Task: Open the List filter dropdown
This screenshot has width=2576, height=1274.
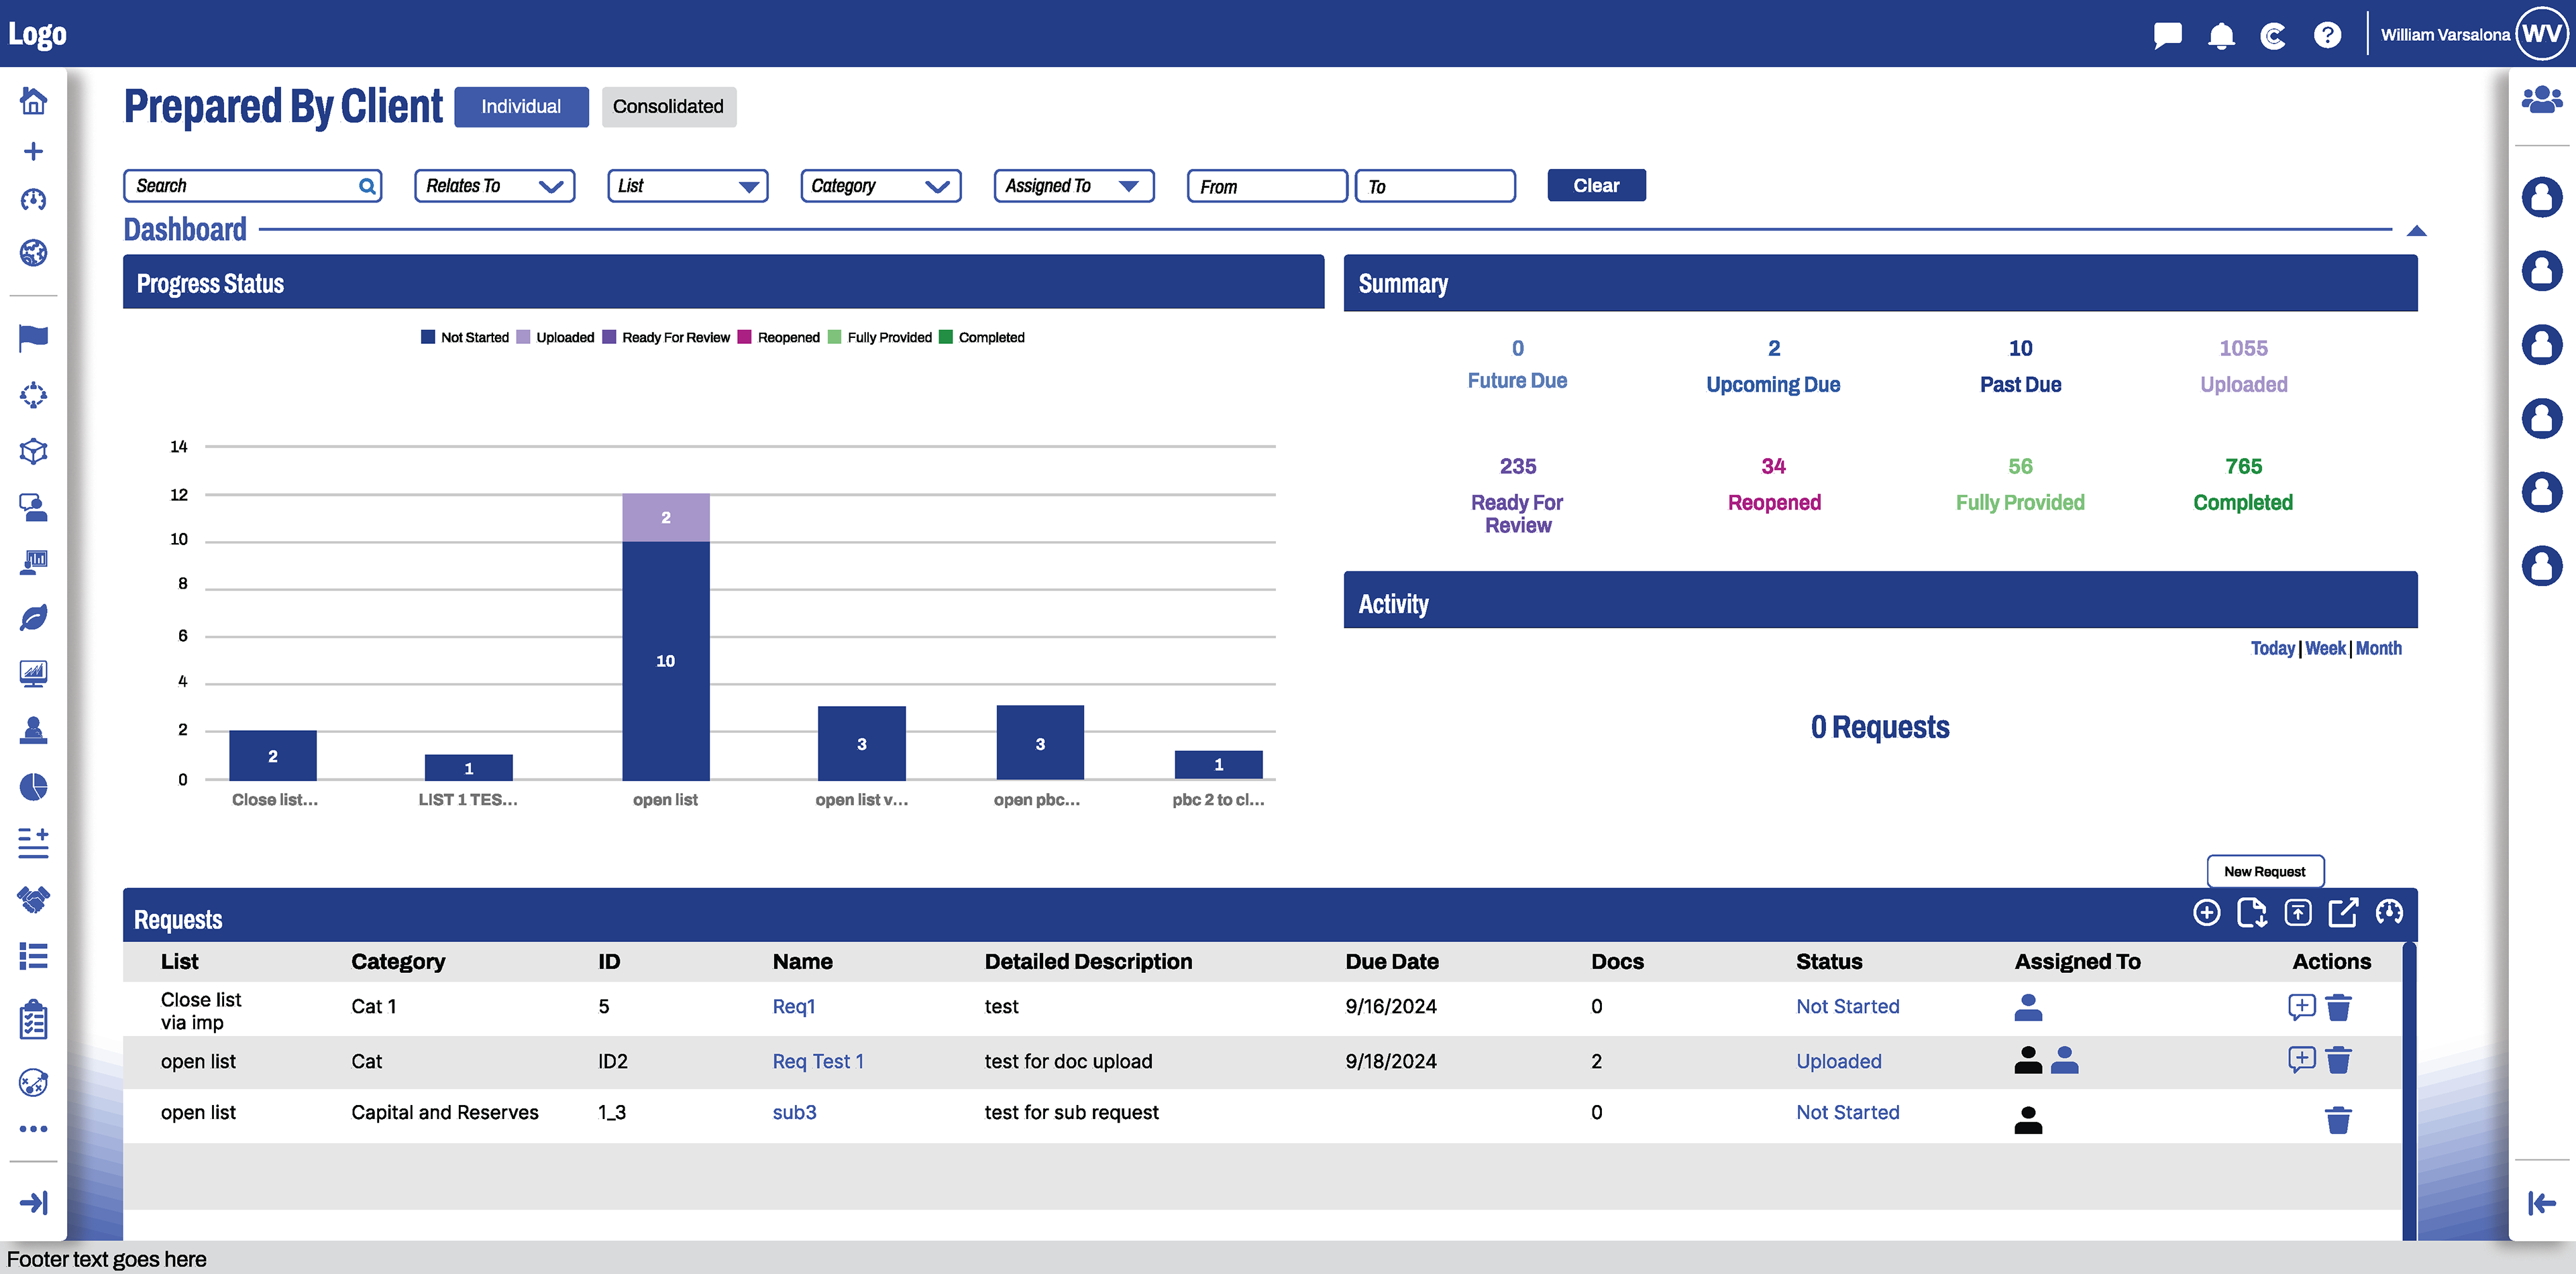Action: pos(687,186)
